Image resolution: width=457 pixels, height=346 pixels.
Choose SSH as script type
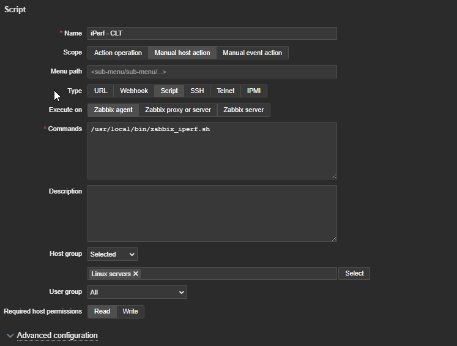coord(197,91)
